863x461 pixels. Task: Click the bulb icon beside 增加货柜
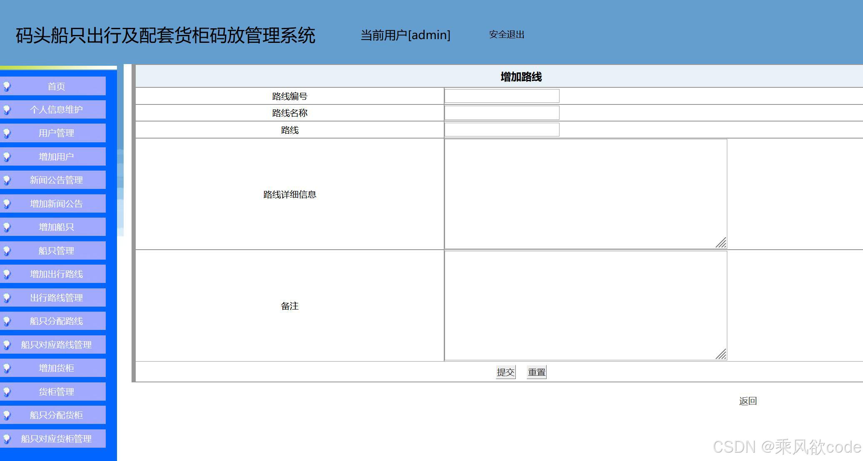click(7, 368)
